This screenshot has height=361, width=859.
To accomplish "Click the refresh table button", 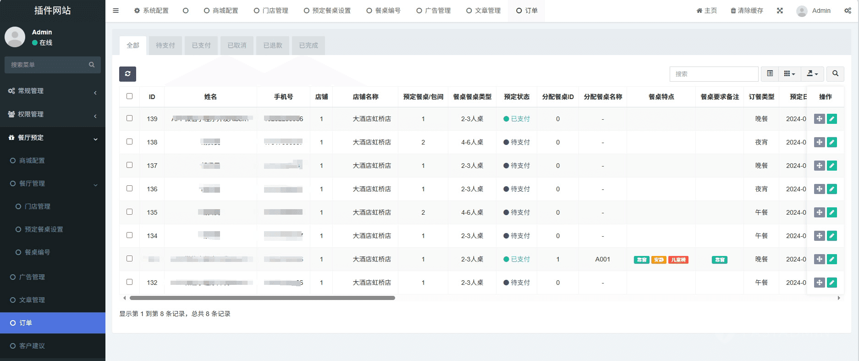I will (127, 74).
